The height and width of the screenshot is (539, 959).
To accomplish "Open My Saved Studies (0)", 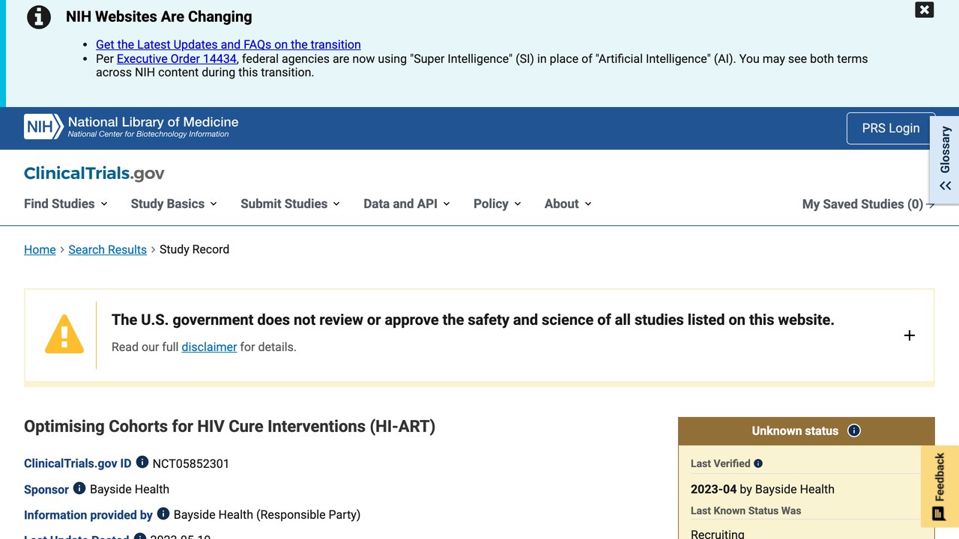I will point(868,204).
